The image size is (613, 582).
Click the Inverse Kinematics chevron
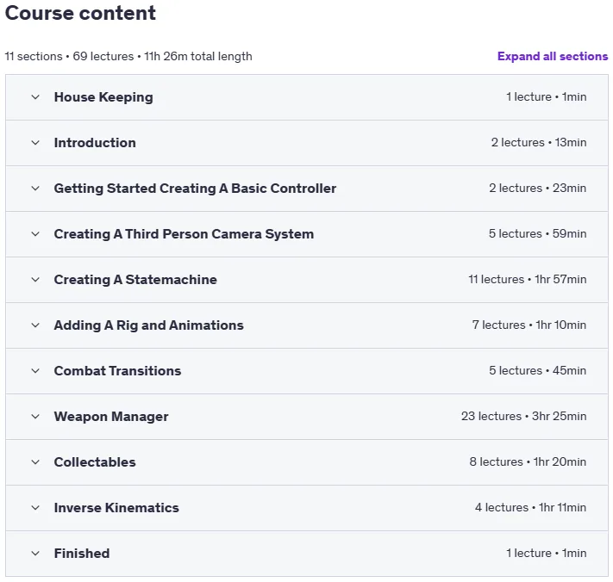(35, 508)
